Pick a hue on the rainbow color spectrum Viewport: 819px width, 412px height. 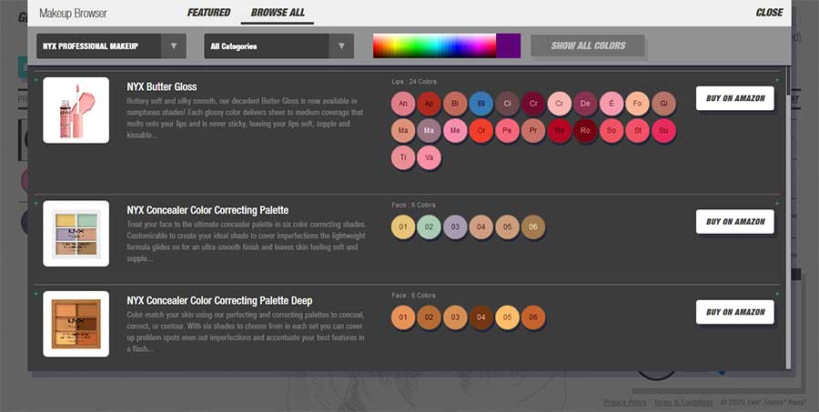pyautogui.click(x=435, y=46)
